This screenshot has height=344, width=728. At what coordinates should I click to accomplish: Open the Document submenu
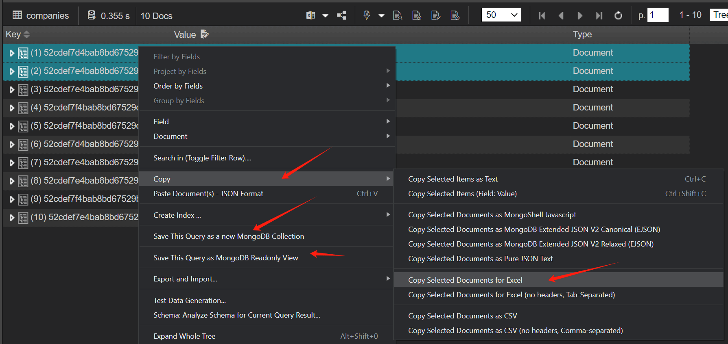[x=267, y=136]
